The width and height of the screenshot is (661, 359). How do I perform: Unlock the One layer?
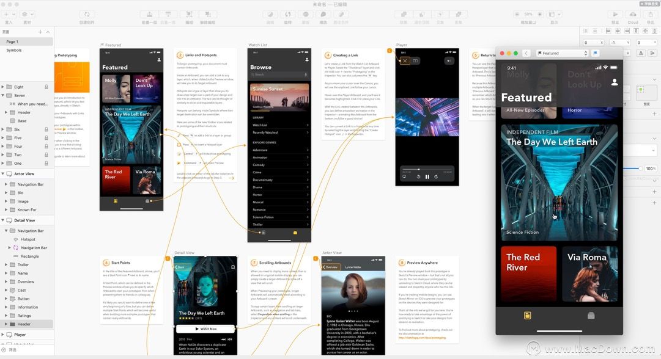[46, 163]
